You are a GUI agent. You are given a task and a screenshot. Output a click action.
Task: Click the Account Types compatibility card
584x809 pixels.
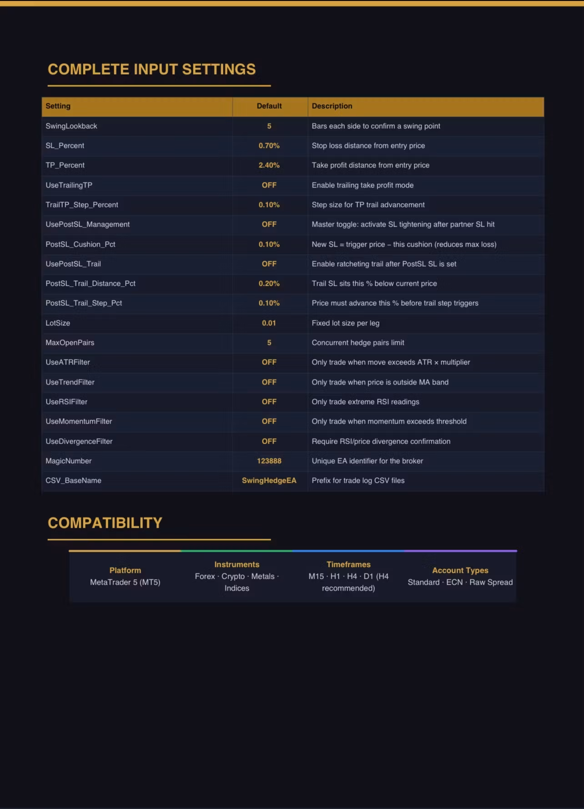tap(460, 576)
